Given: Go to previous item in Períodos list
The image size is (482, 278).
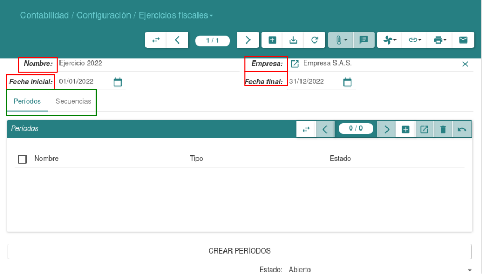Looking at the screenshot, I should click(x=325, y=129).
